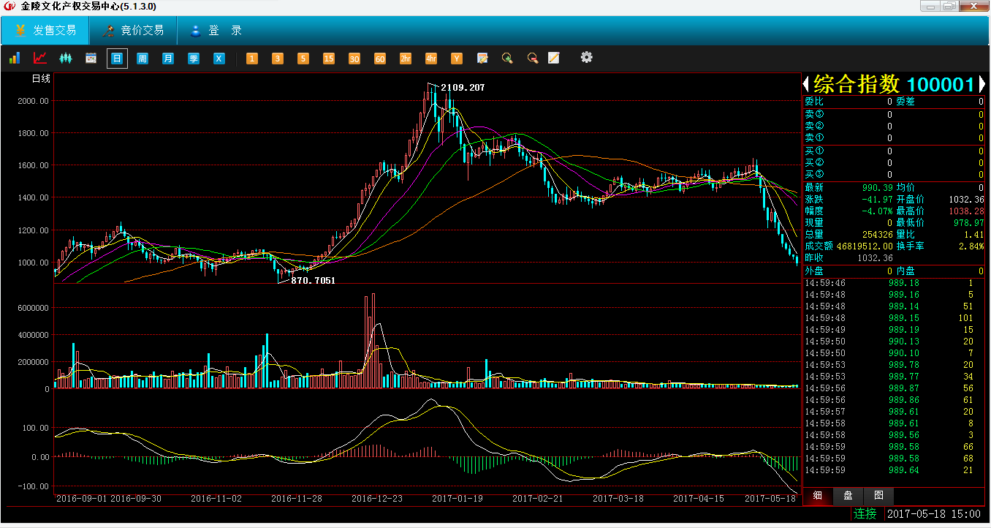Image resolution: width=991 pixels, height=528 pixels.
Task: Click the application logo icon in title bar
Action: click(10, 6)
